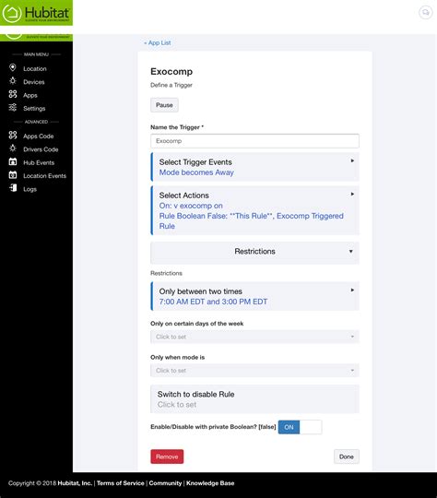Expand Select Trigger Events panel

coord(254,167)
